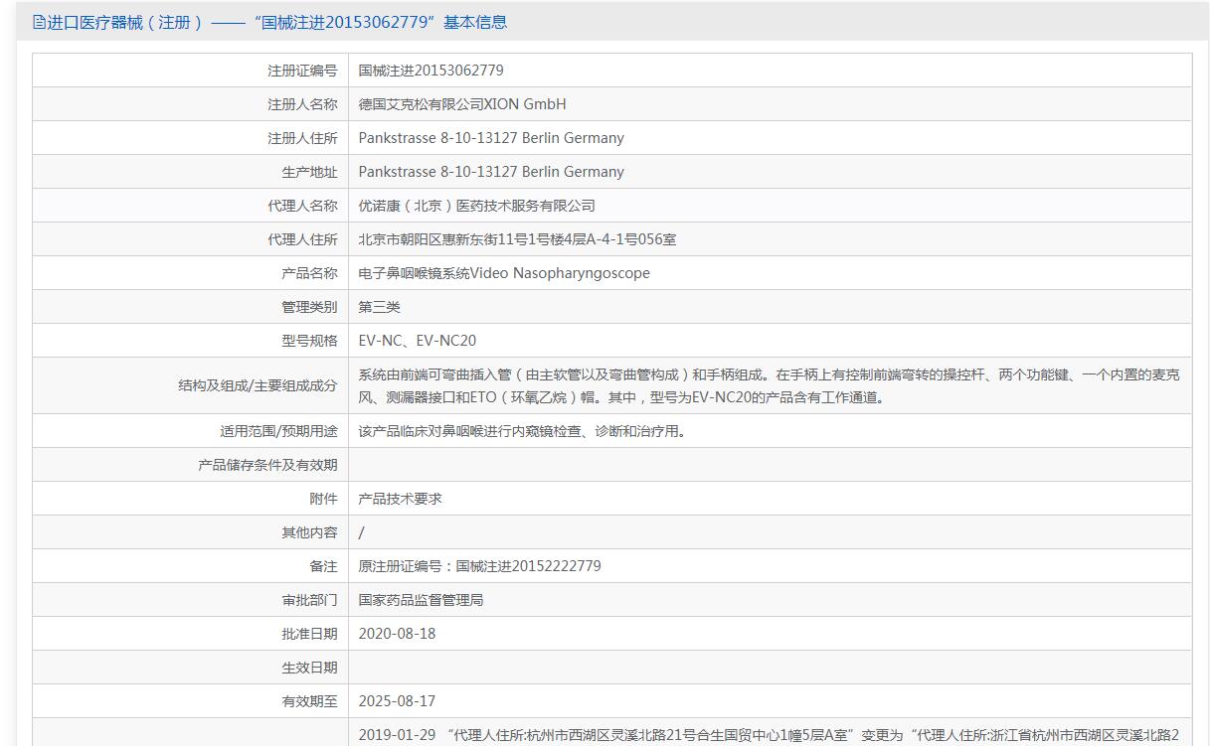The image size is (1210, 746).
Task: Click the 生产地址 address value
Action: (x=491, y=172)
